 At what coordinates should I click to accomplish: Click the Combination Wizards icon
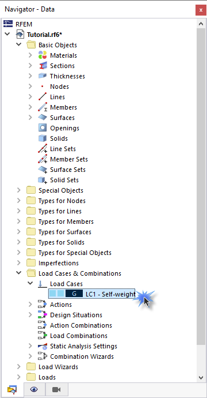coord(43,356)
